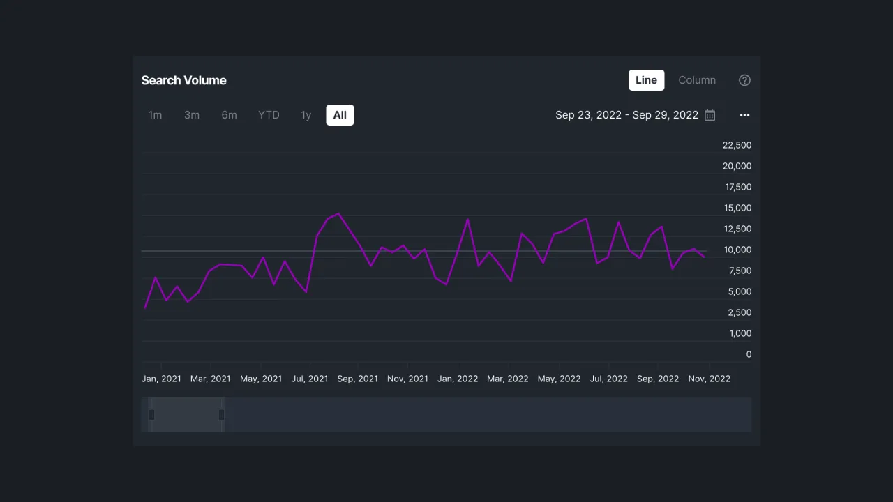Click the 15,000 y-axis label
The height and width of the screenshot is (502, 893).
738,208
